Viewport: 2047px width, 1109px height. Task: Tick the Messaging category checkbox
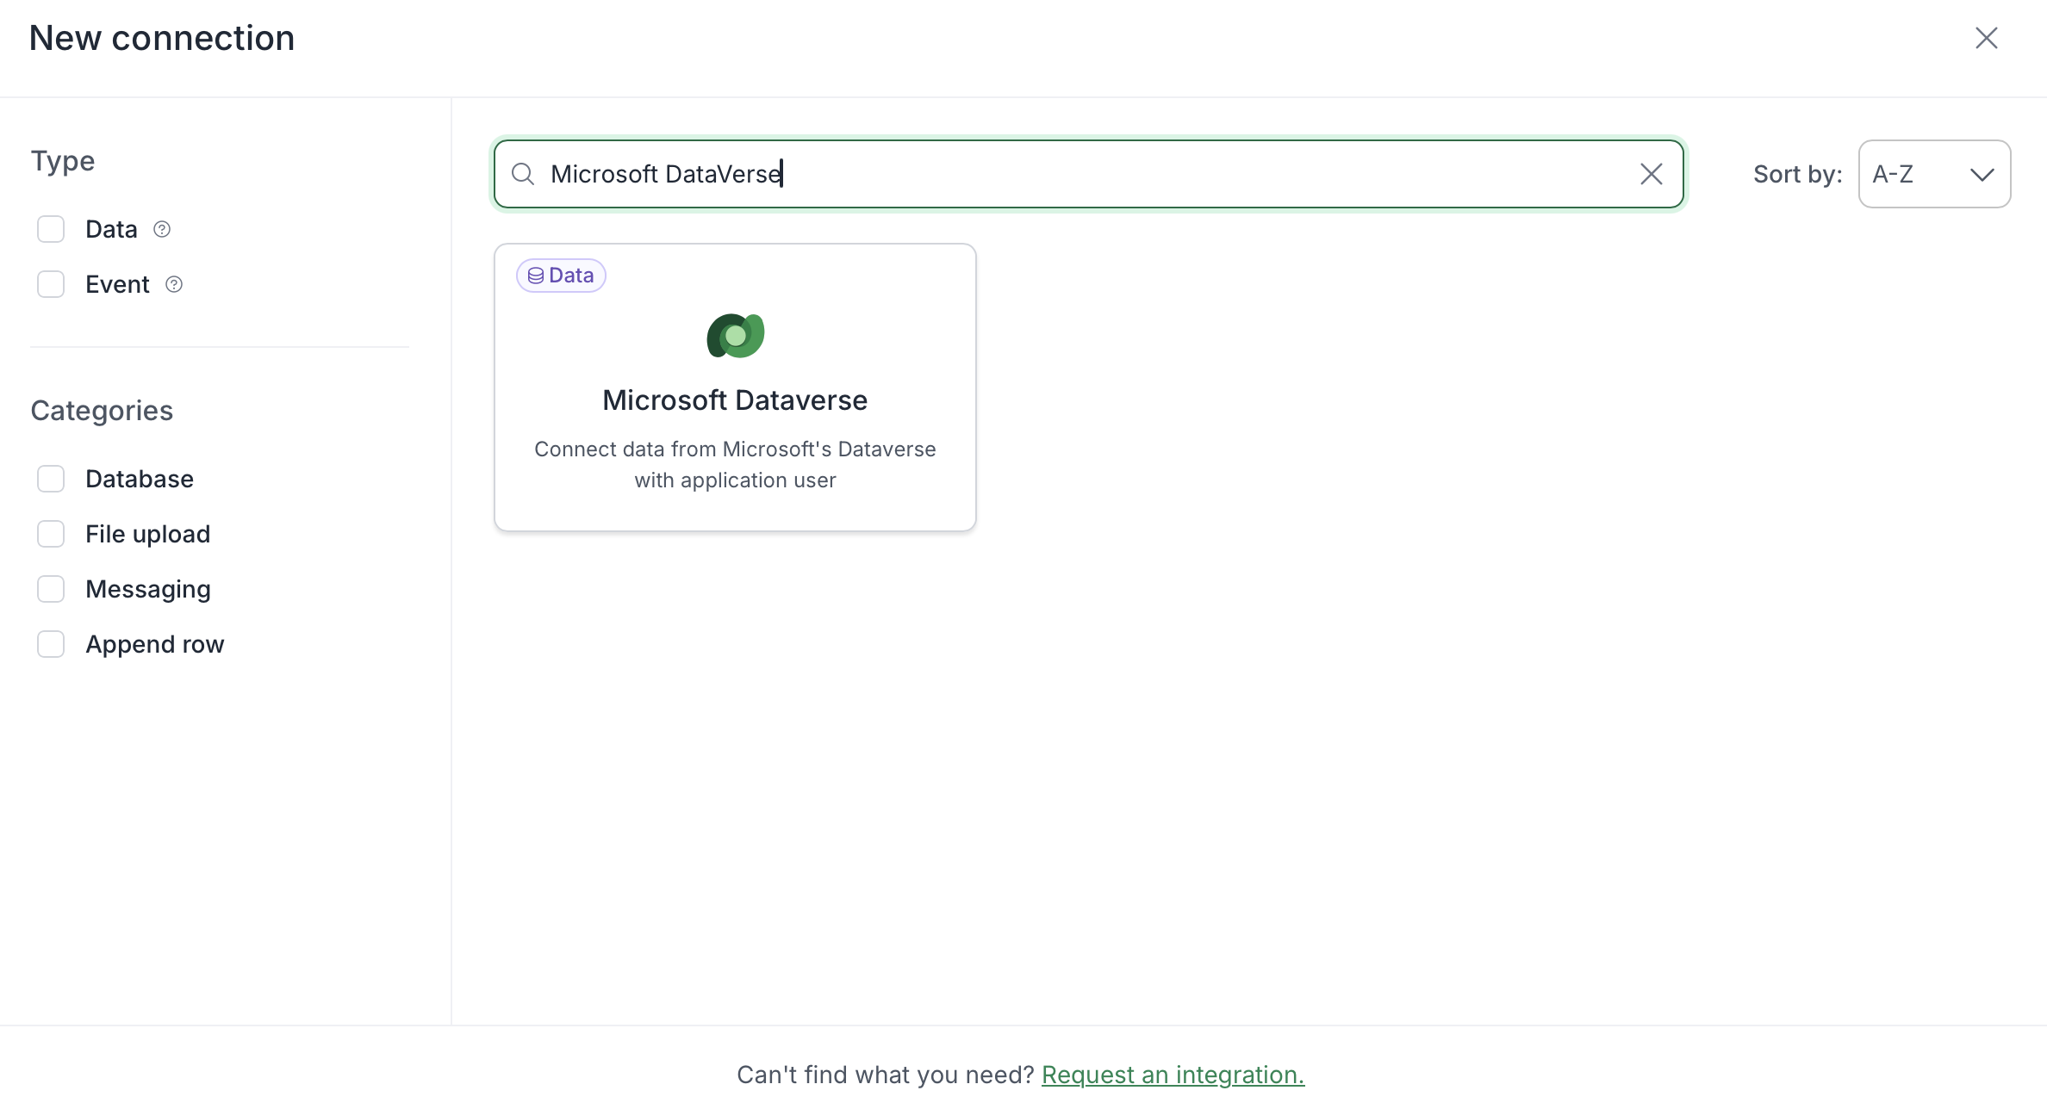[51, 589]
